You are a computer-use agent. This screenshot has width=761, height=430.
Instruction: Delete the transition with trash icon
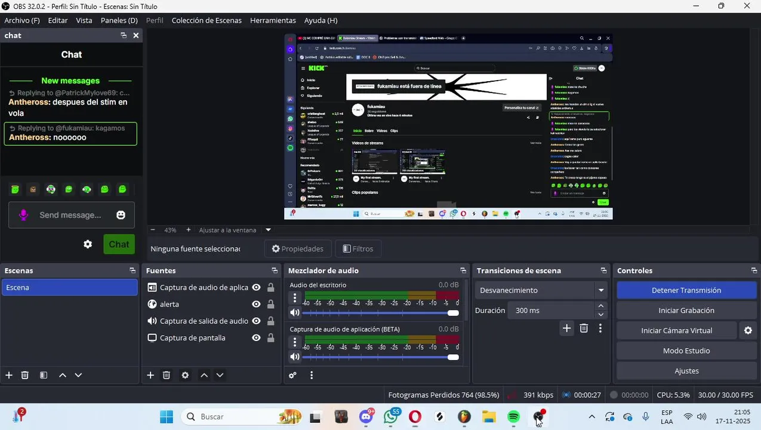(x=584, y=328)
